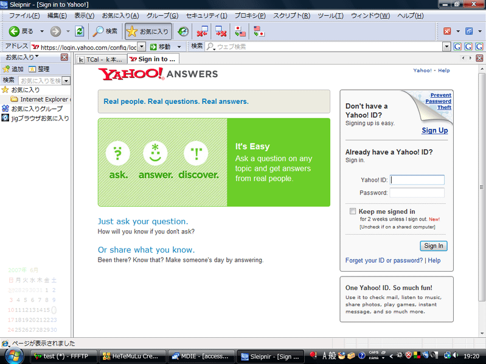The width and height of the screenshot is (486, 364).
Task: Click the Help link beside Yahoo!
Action: coord(443,70)
